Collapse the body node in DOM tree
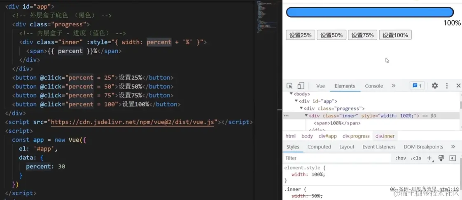Image resolution: width=462 pixels, height=200 pixels. click(x=291, y=94)
